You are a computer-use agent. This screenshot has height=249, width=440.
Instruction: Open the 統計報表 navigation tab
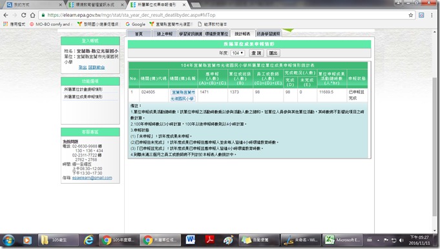point(242,34)
